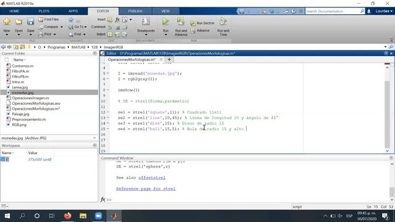Click the Save disk icon
The height and width of the screenshot is (222, 395).
point(30,22)
